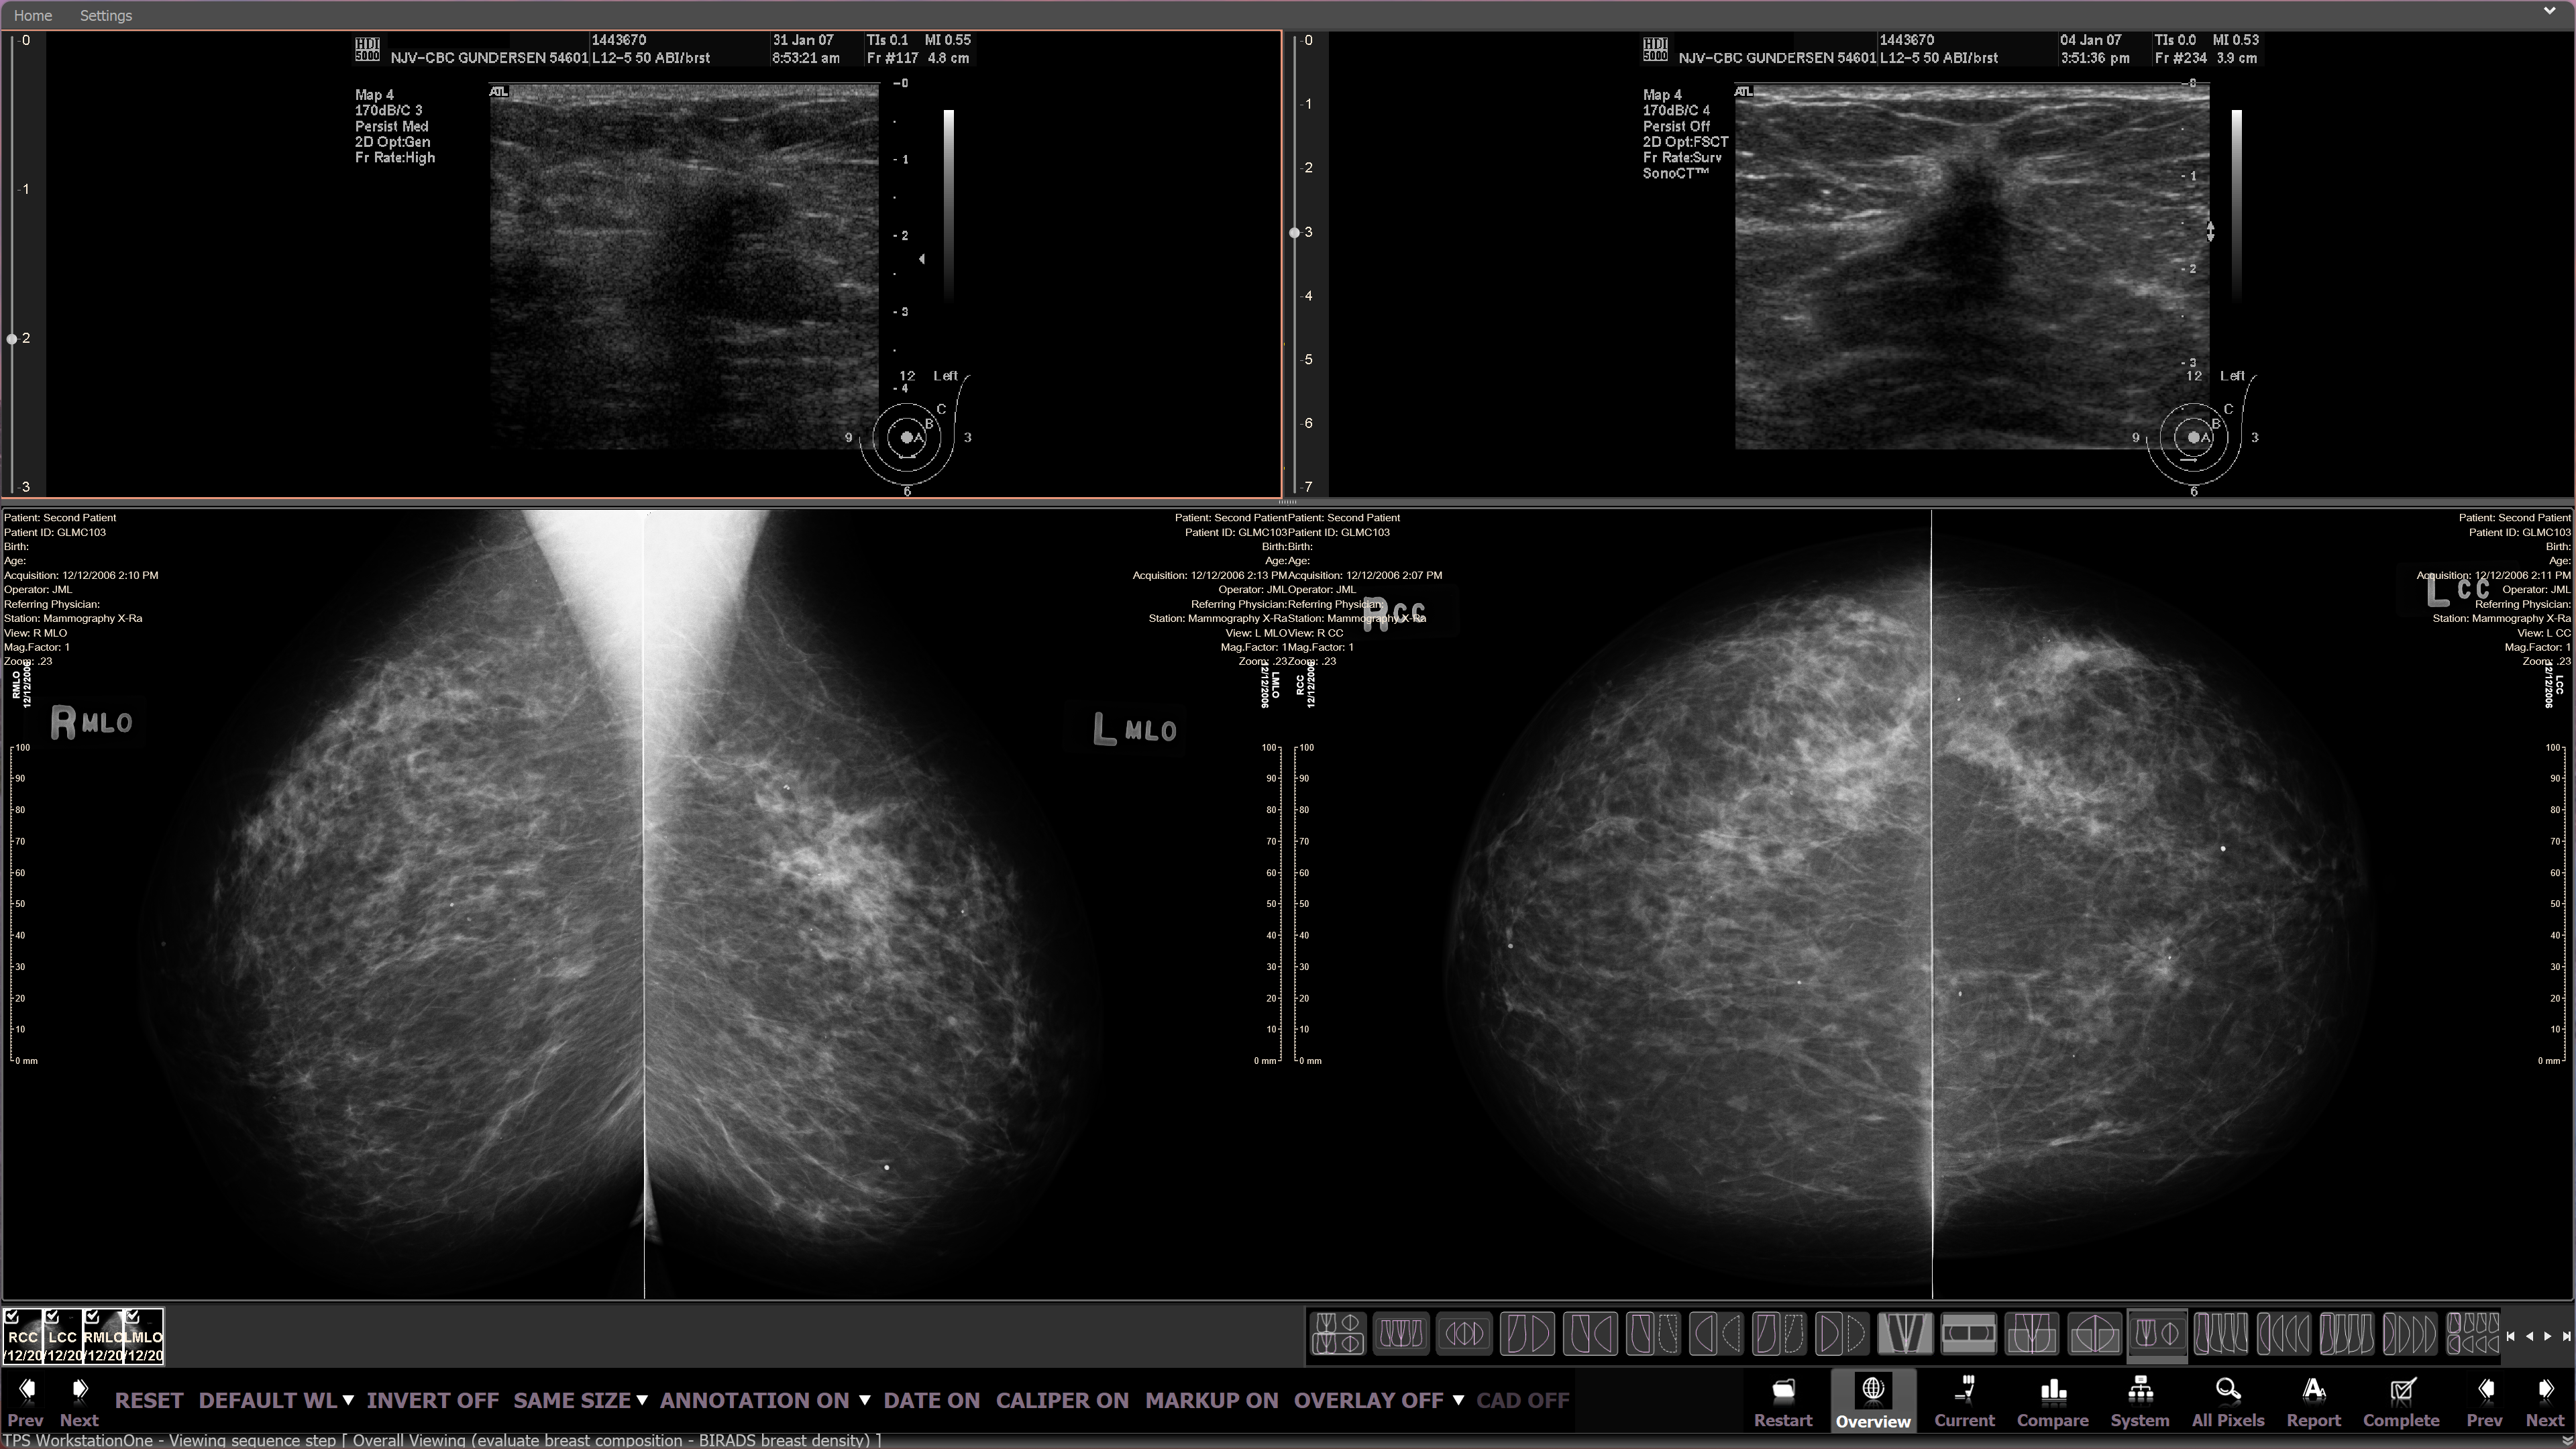Select the RMLO thumbnail image

(103, 1337)
